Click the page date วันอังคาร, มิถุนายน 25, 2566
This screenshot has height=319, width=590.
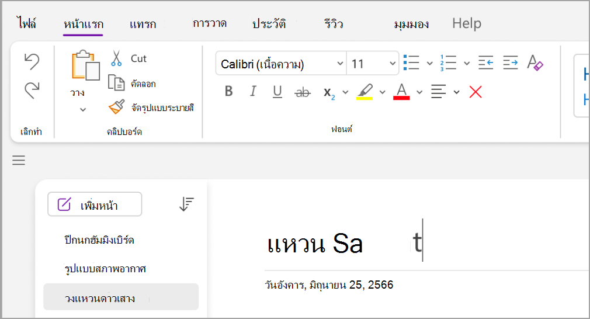(x=329, y=285)
